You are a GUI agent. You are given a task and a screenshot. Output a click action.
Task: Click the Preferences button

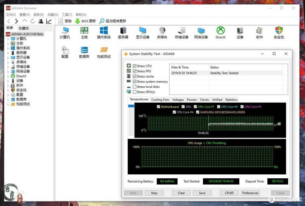pos(250,193)
